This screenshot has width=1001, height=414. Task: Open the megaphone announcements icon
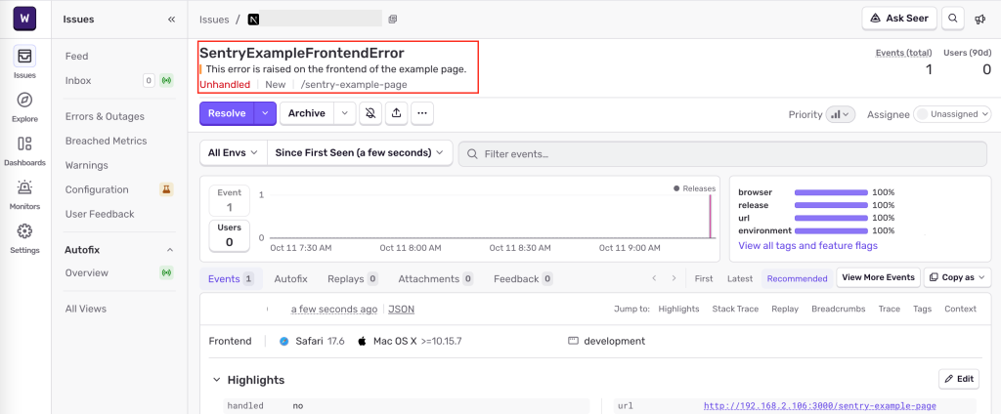tap(979, 20)
